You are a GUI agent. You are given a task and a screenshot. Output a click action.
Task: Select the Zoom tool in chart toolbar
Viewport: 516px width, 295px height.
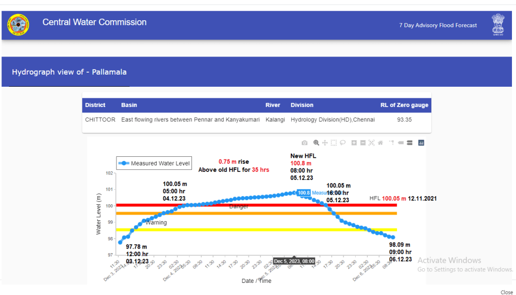[316, 143]
